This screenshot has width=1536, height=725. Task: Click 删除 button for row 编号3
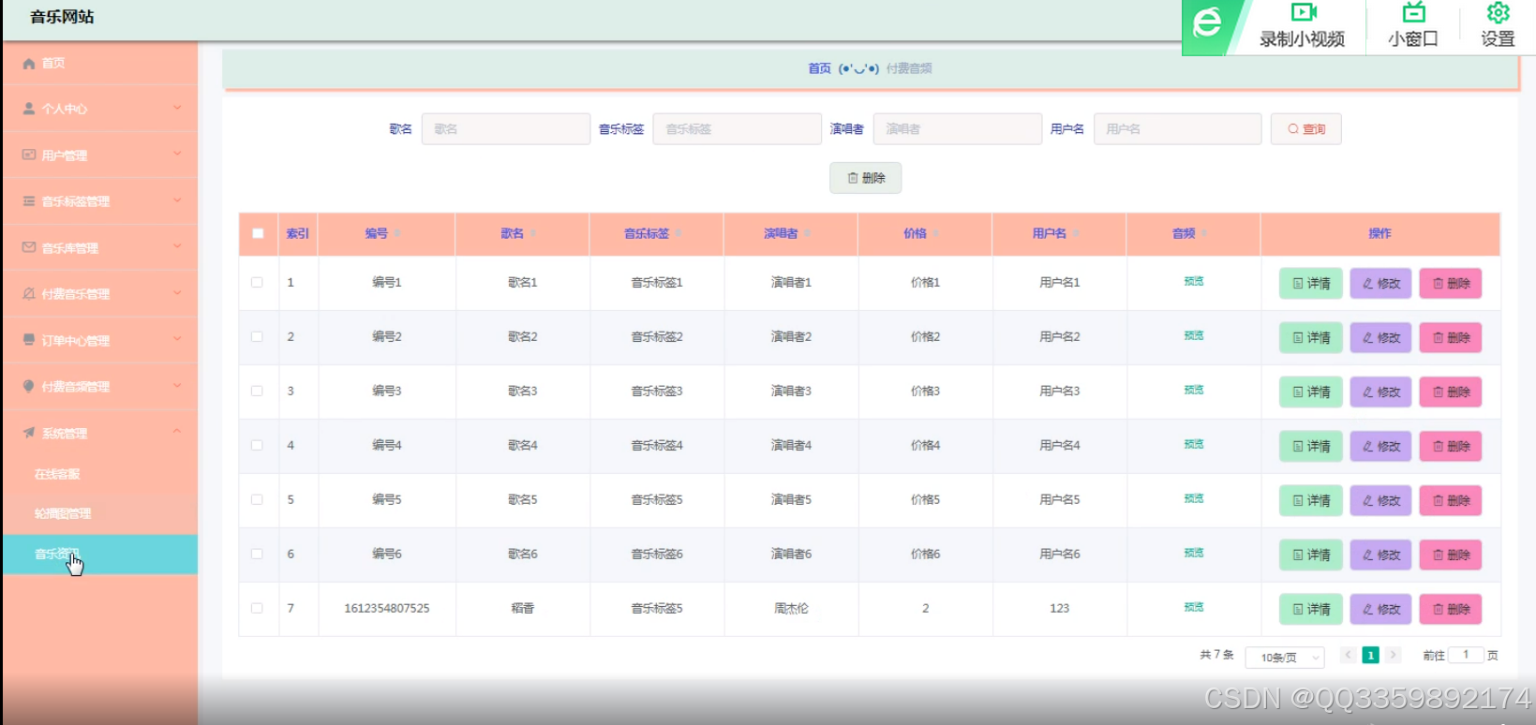click(1451, 392)
